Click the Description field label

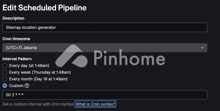click(x=13, y=18)
